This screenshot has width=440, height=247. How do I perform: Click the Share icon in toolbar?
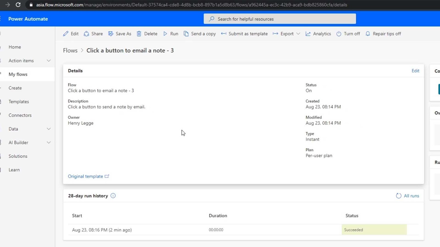[x=86, y=34]
